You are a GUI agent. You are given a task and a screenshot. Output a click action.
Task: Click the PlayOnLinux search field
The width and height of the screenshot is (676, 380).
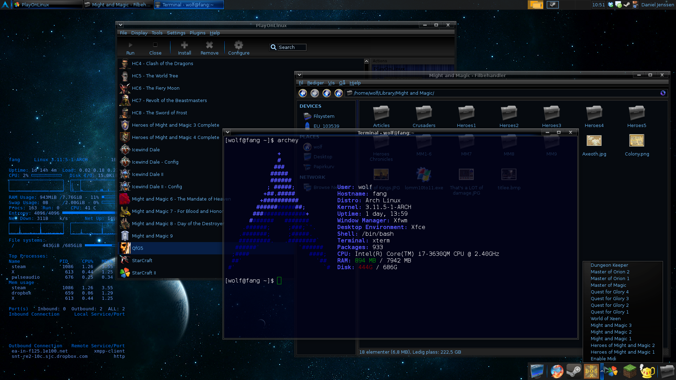point(291,47)
